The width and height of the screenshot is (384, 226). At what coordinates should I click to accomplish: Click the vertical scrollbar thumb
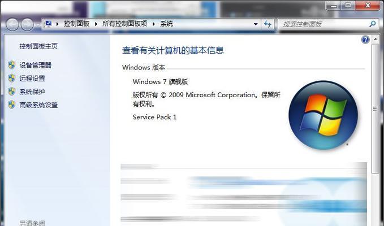click(x=375, y=109)
